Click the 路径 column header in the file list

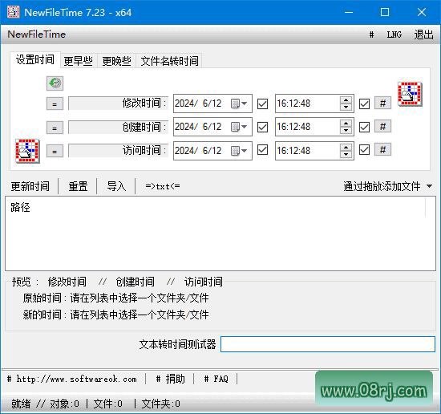point(20,208)
